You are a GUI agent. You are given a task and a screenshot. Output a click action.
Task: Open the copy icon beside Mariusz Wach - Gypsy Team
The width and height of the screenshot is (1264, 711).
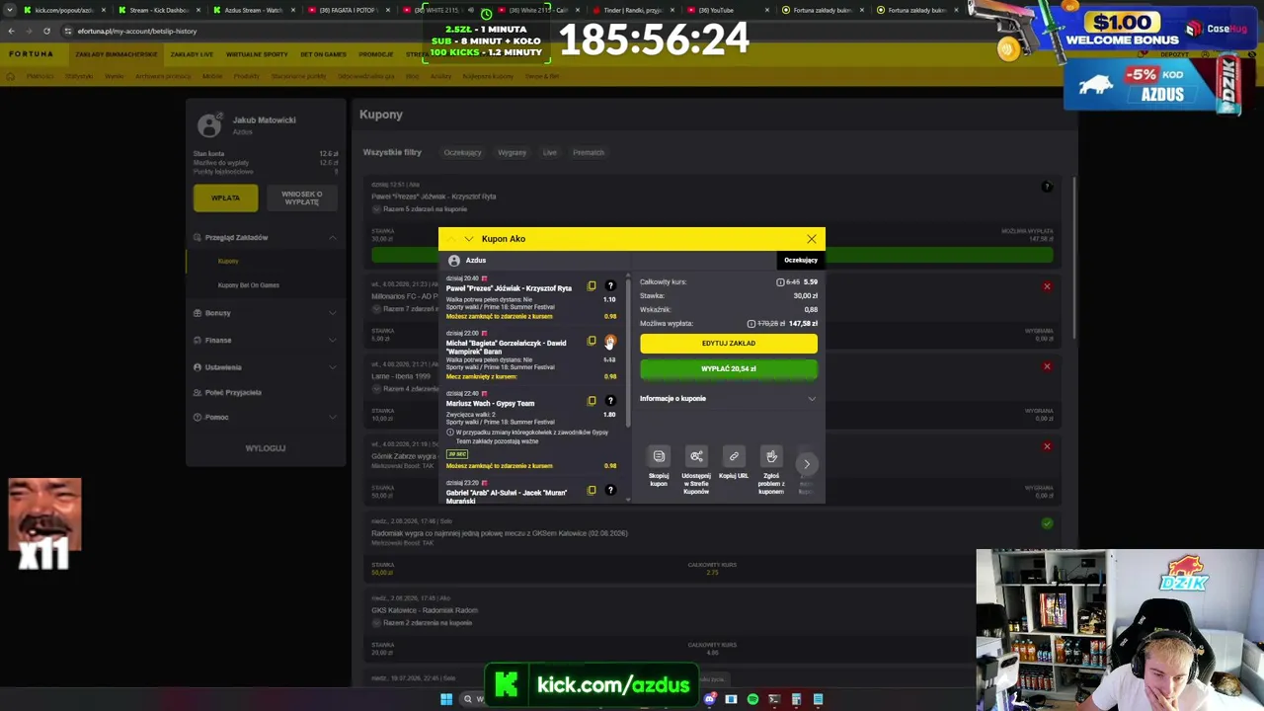(592, 401)
